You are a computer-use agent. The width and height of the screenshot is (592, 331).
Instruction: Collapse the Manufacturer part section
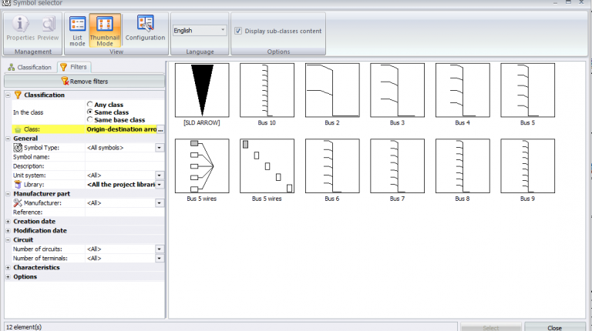(8, 194)
